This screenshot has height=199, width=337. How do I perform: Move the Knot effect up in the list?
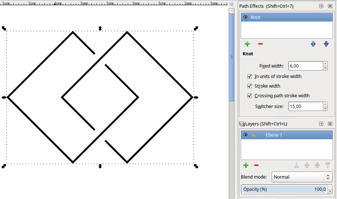pyautogui.click(x=313, y=44)
